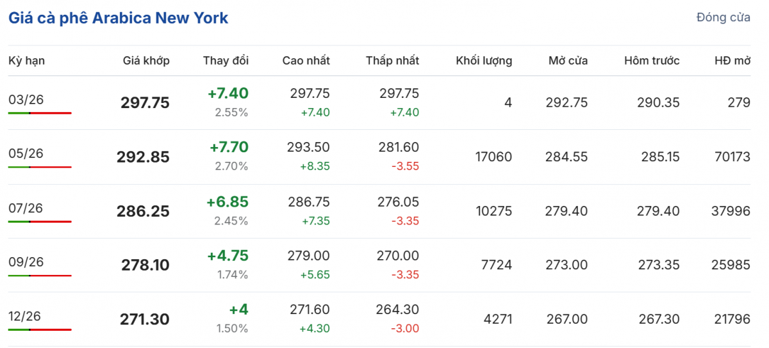Click the Mở cửa column header

click(568, 61)
